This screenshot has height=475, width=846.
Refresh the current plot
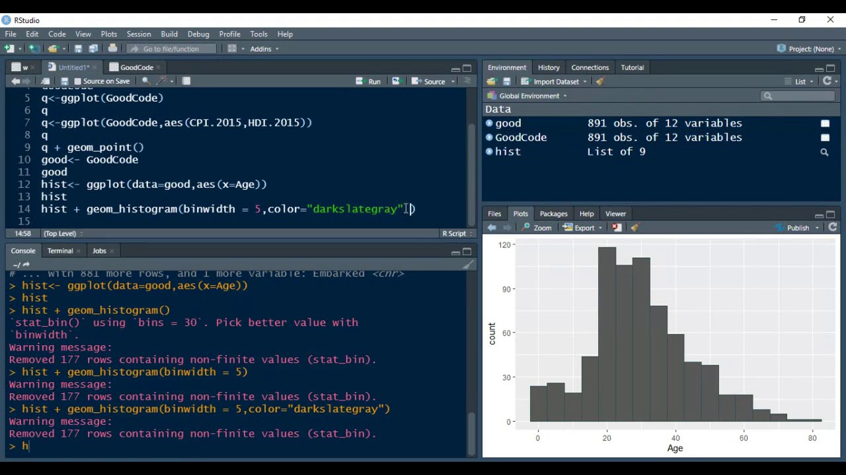click(833, 228)
